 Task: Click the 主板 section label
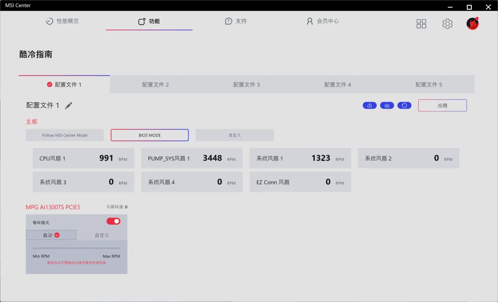[32, 122]
